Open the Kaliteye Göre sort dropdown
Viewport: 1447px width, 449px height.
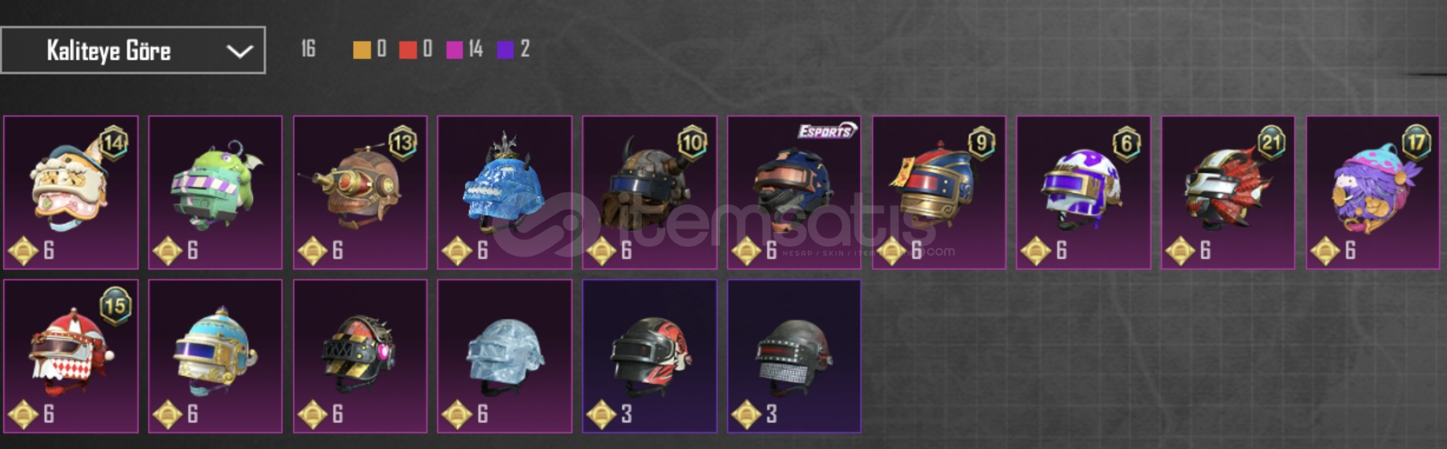[x=133, y=50]
